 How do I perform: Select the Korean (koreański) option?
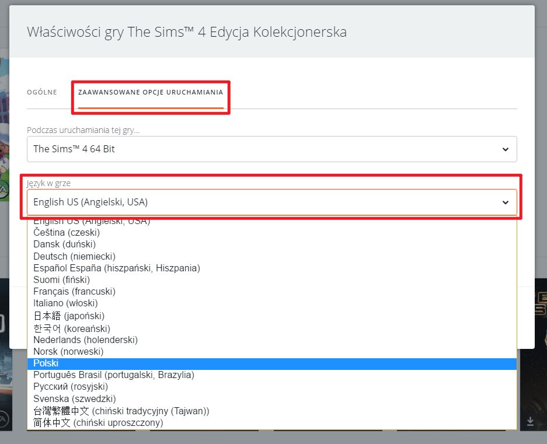pyautogui.click(x=272, y=328)
